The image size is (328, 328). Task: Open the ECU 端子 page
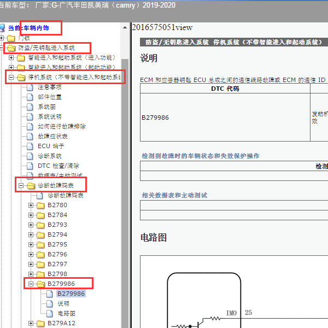[x=51, y=146]
